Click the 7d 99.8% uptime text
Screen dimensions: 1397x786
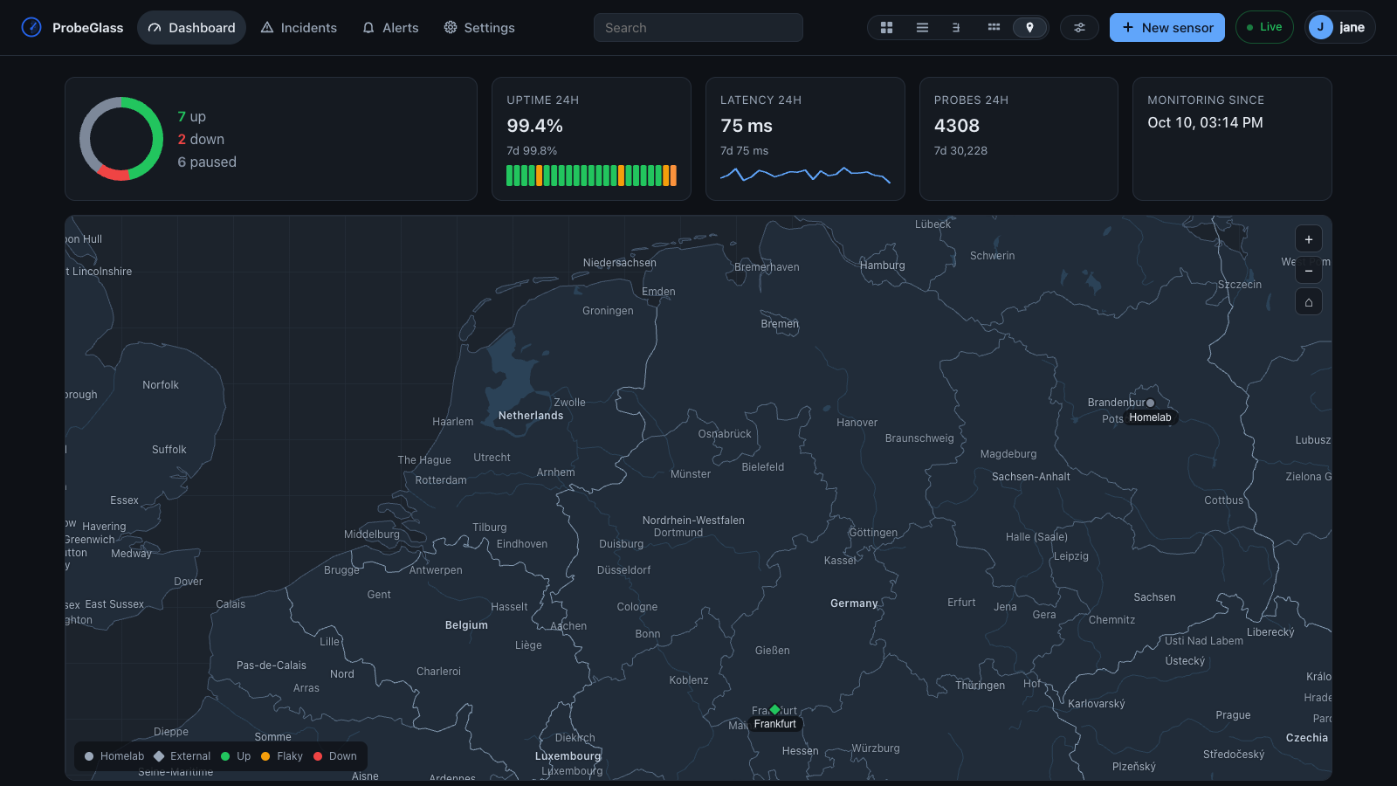[532, 150]
